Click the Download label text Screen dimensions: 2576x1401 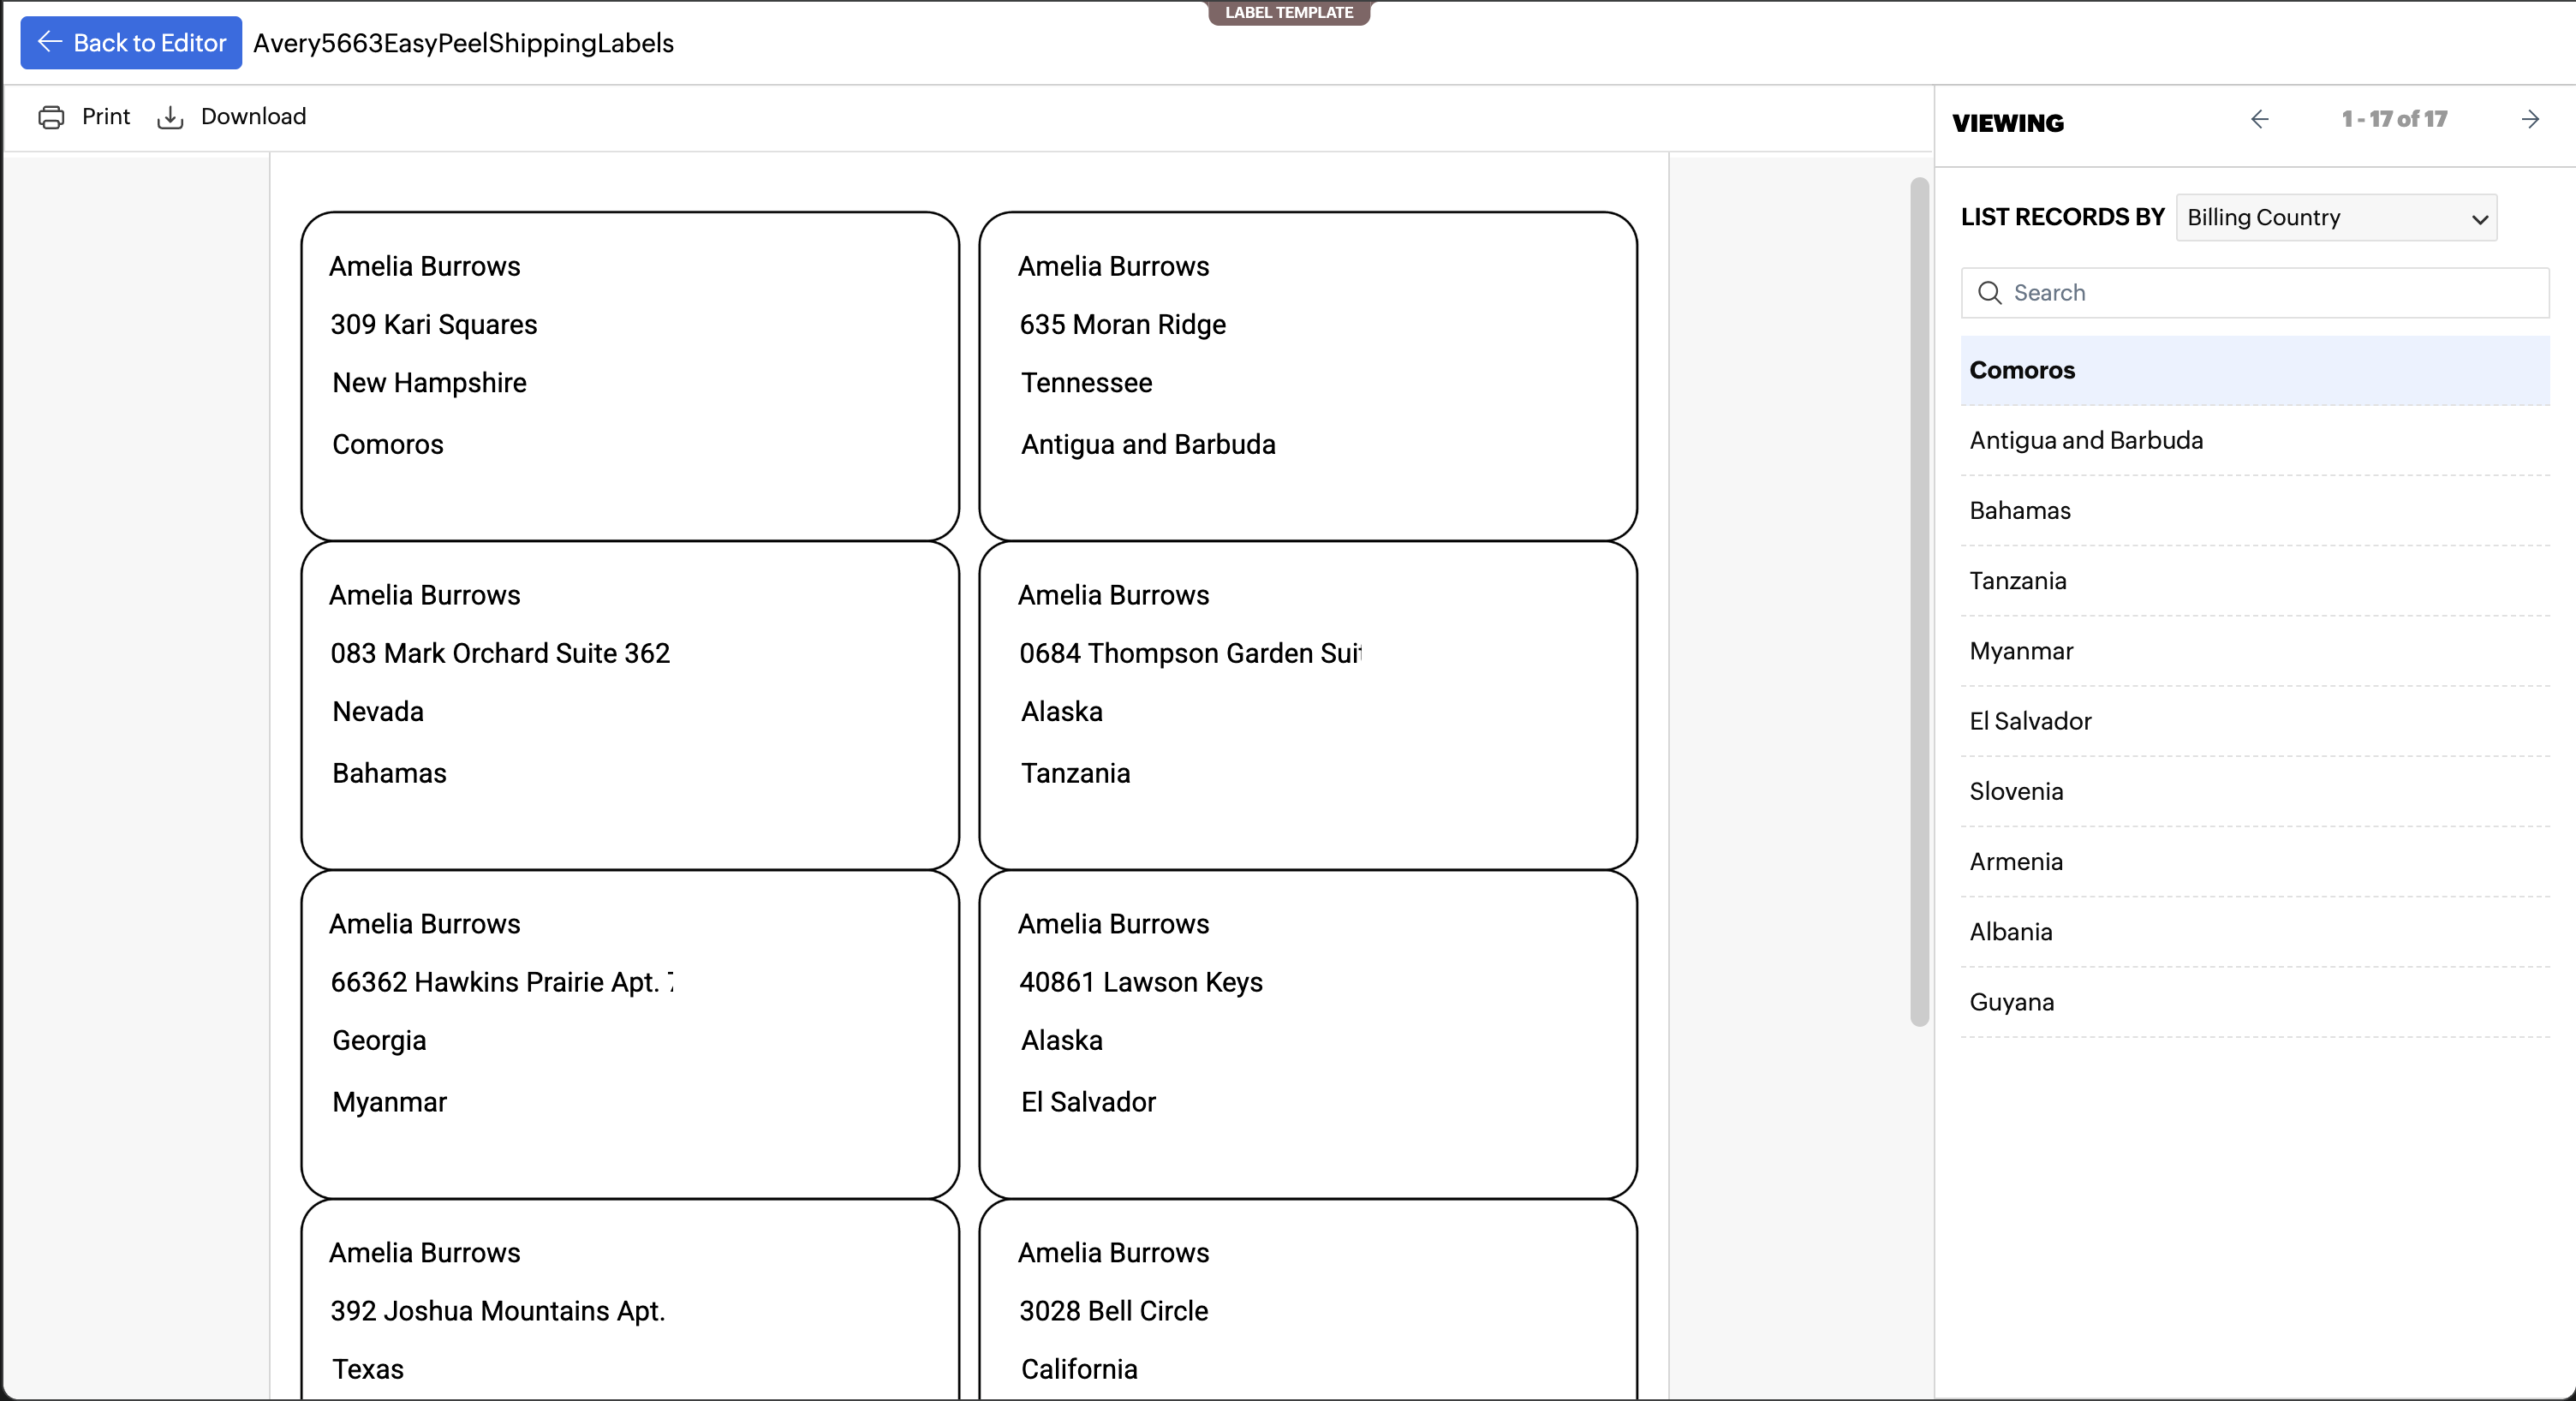pyautogui.click(x=253, y=116)
